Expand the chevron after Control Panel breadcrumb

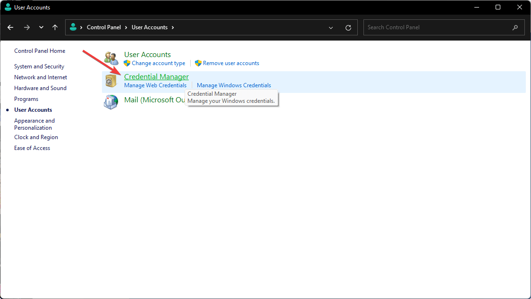click(126, 27)
